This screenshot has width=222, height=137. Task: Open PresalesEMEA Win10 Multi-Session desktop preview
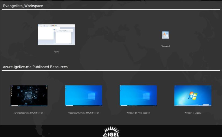(x=83, y=95)
